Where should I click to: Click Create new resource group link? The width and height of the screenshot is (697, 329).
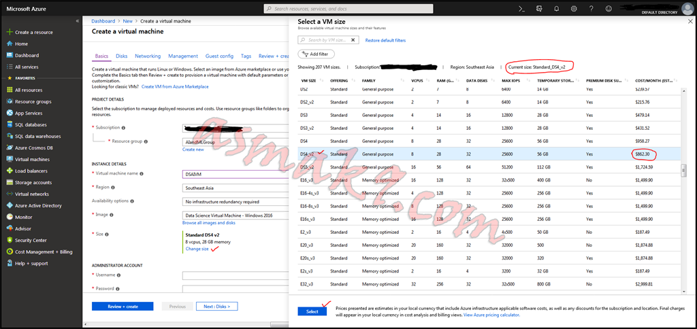coord(193,150)
